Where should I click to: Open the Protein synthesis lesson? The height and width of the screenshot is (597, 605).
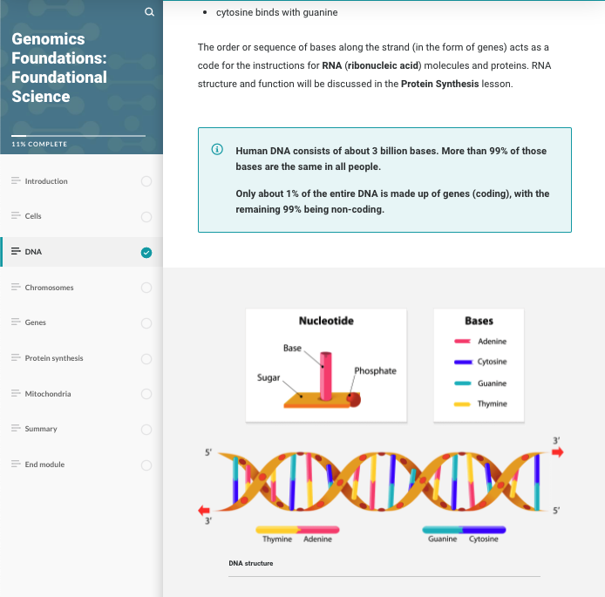(81, 358)
